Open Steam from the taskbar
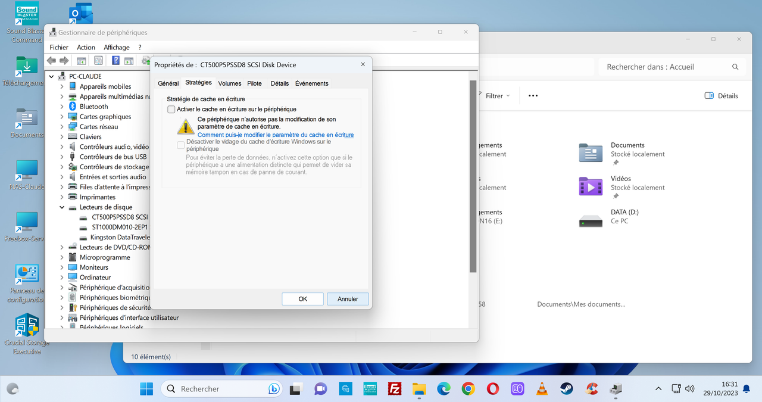This screenshot has height=402, width=762. (x=566, y=389)
